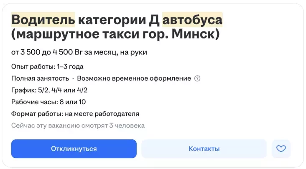Image resolution: width=306 pixels, height=169 pixels.
Task: Click the title line маршрутное такси гор. Минск
Action: [115, 34]
